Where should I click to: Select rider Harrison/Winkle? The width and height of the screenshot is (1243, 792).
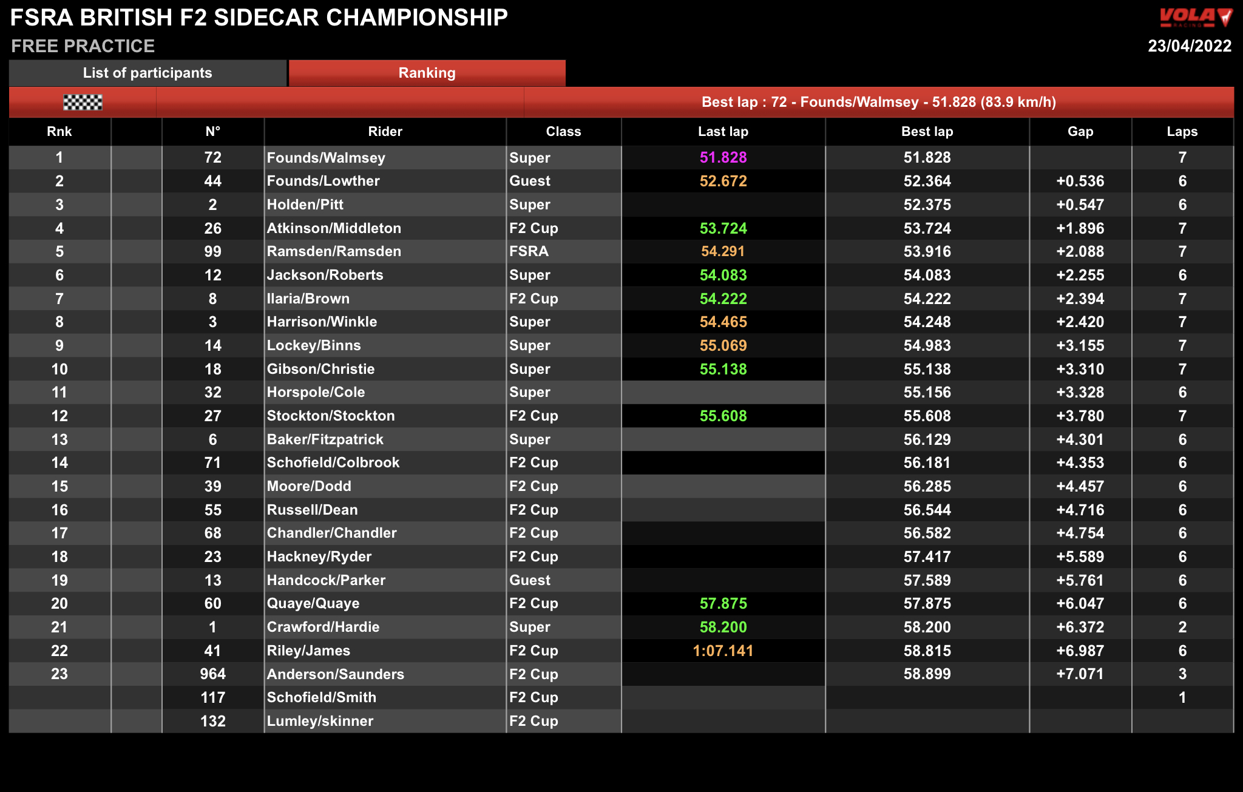point(322,322)
